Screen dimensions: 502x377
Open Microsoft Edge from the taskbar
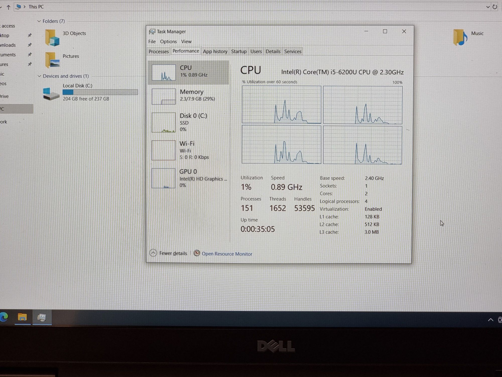(4, 317)
